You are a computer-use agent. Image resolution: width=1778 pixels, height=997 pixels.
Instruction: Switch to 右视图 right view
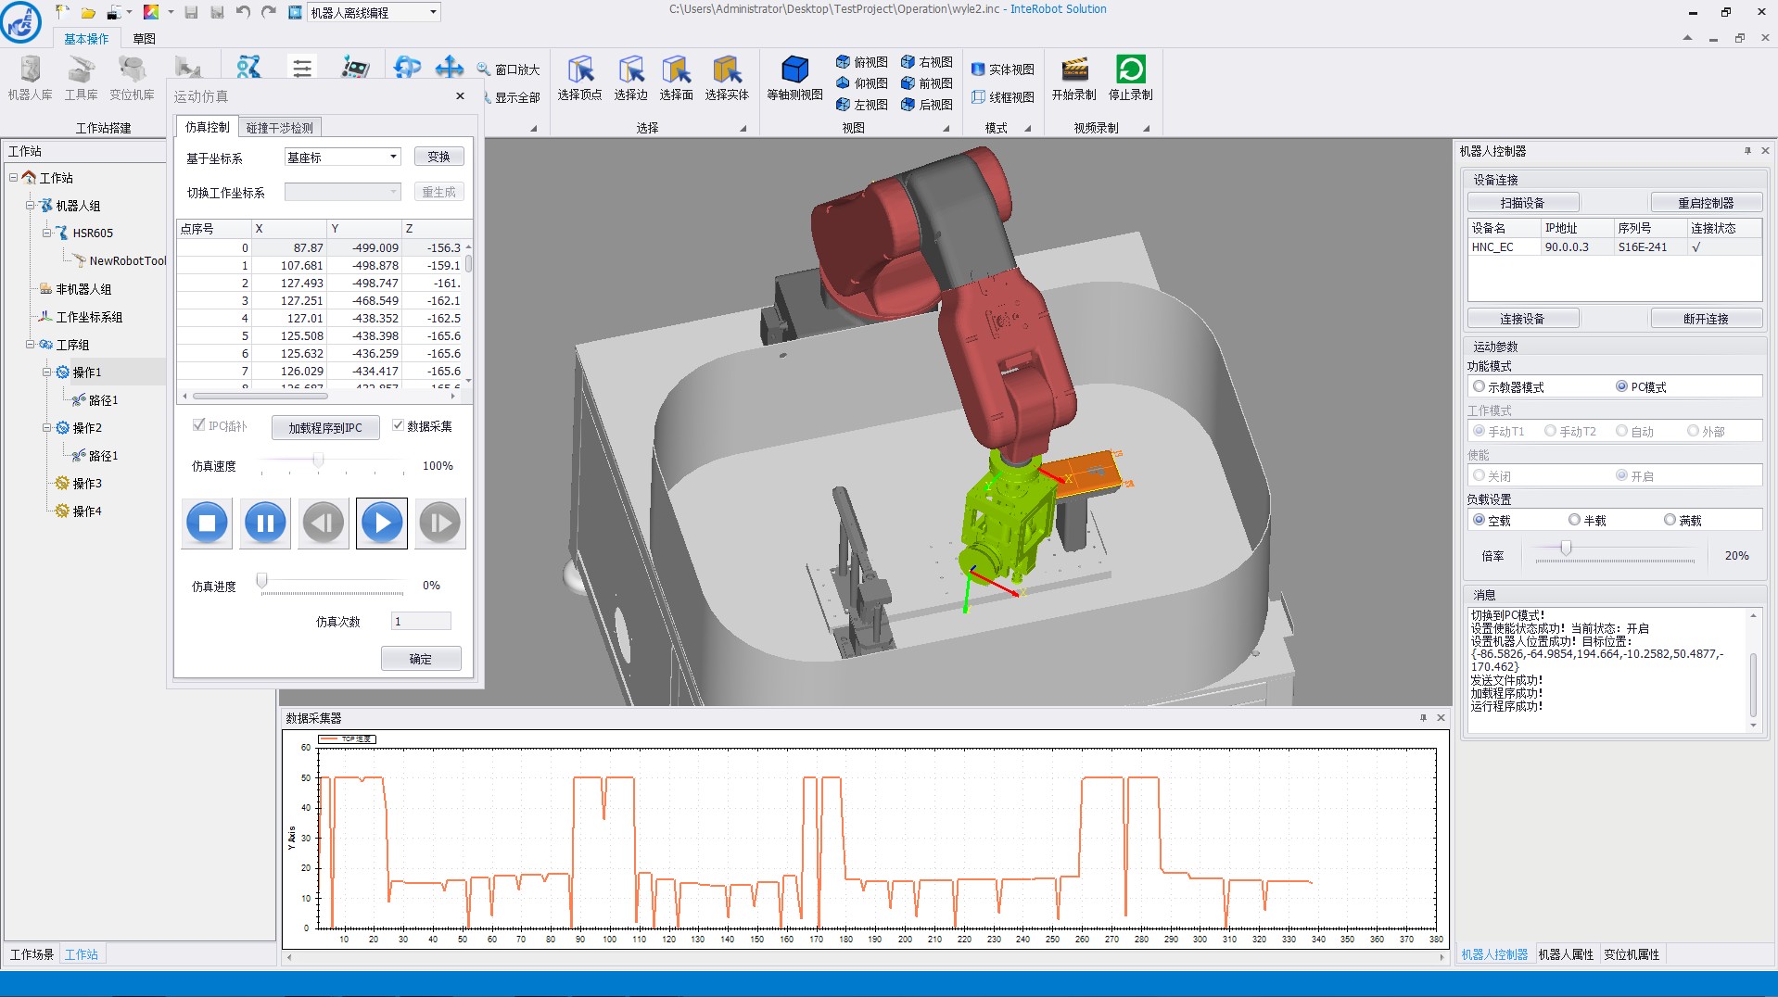click(926, 62)
